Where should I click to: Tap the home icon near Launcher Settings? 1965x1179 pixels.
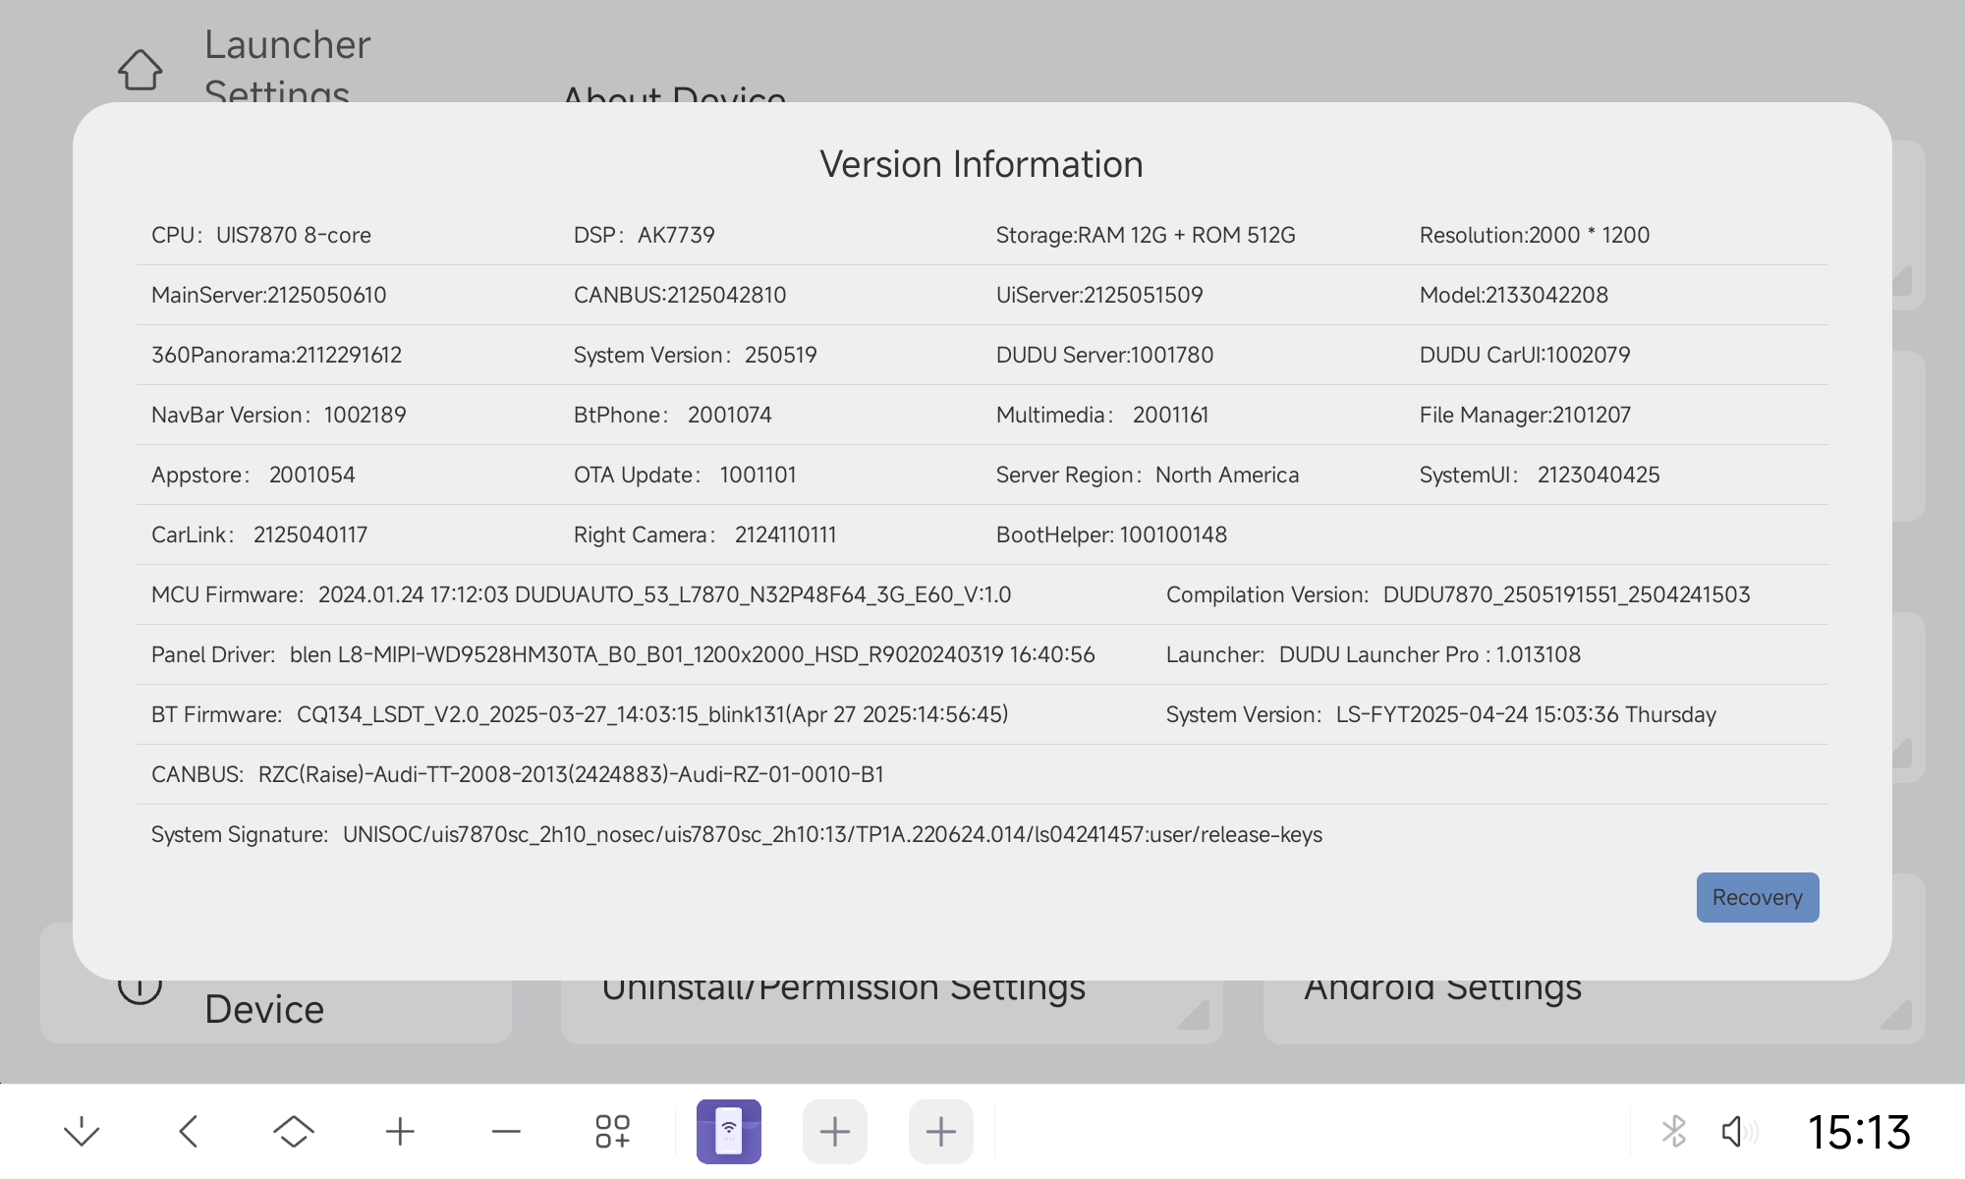(x=140, y=70)
